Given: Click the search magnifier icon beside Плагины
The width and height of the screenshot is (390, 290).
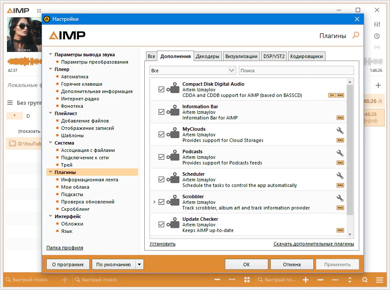Looking at the screenshot, I should (356, 35).
